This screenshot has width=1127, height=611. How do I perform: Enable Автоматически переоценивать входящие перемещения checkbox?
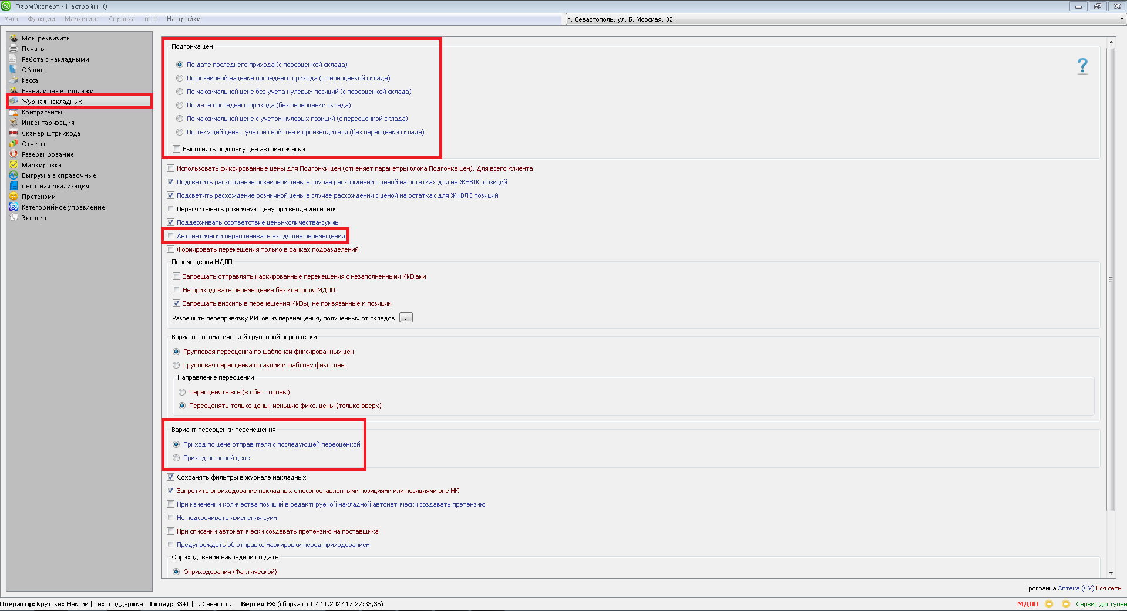tap(171, 236)
